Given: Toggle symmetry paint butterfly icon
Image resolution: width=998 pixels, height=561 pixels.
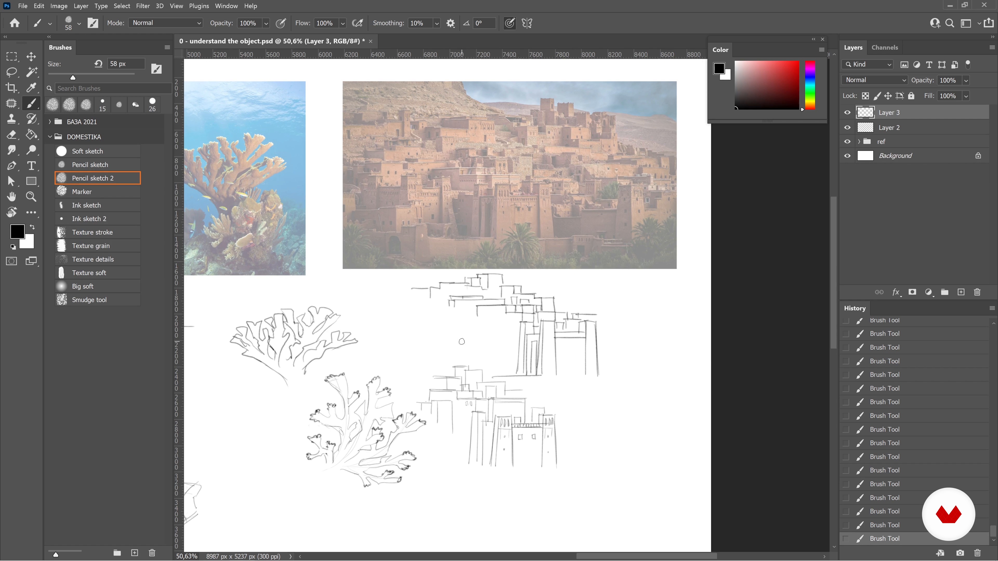Looking at the screenshot, I should click(527, 23).
